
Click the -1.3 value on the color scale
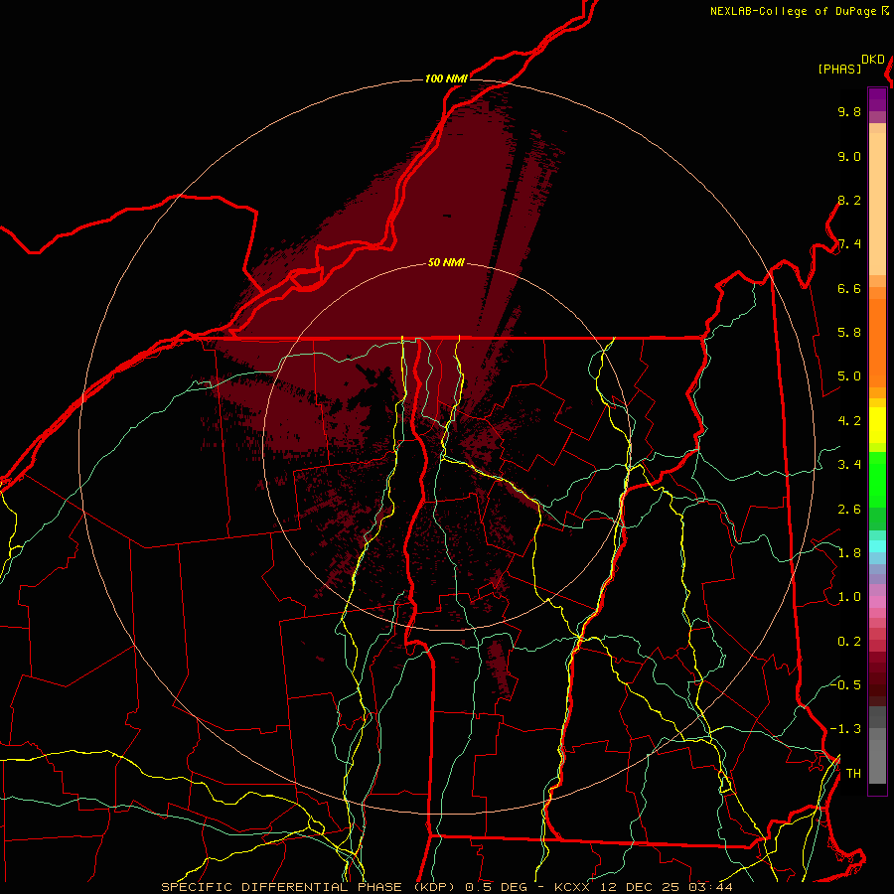[845, 729]
